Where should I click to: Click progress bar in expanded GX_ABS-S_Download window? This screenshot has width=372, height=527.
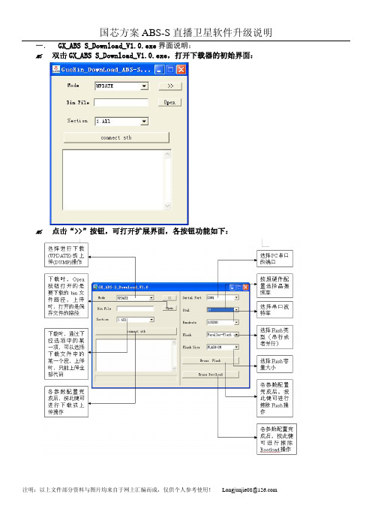136,379
